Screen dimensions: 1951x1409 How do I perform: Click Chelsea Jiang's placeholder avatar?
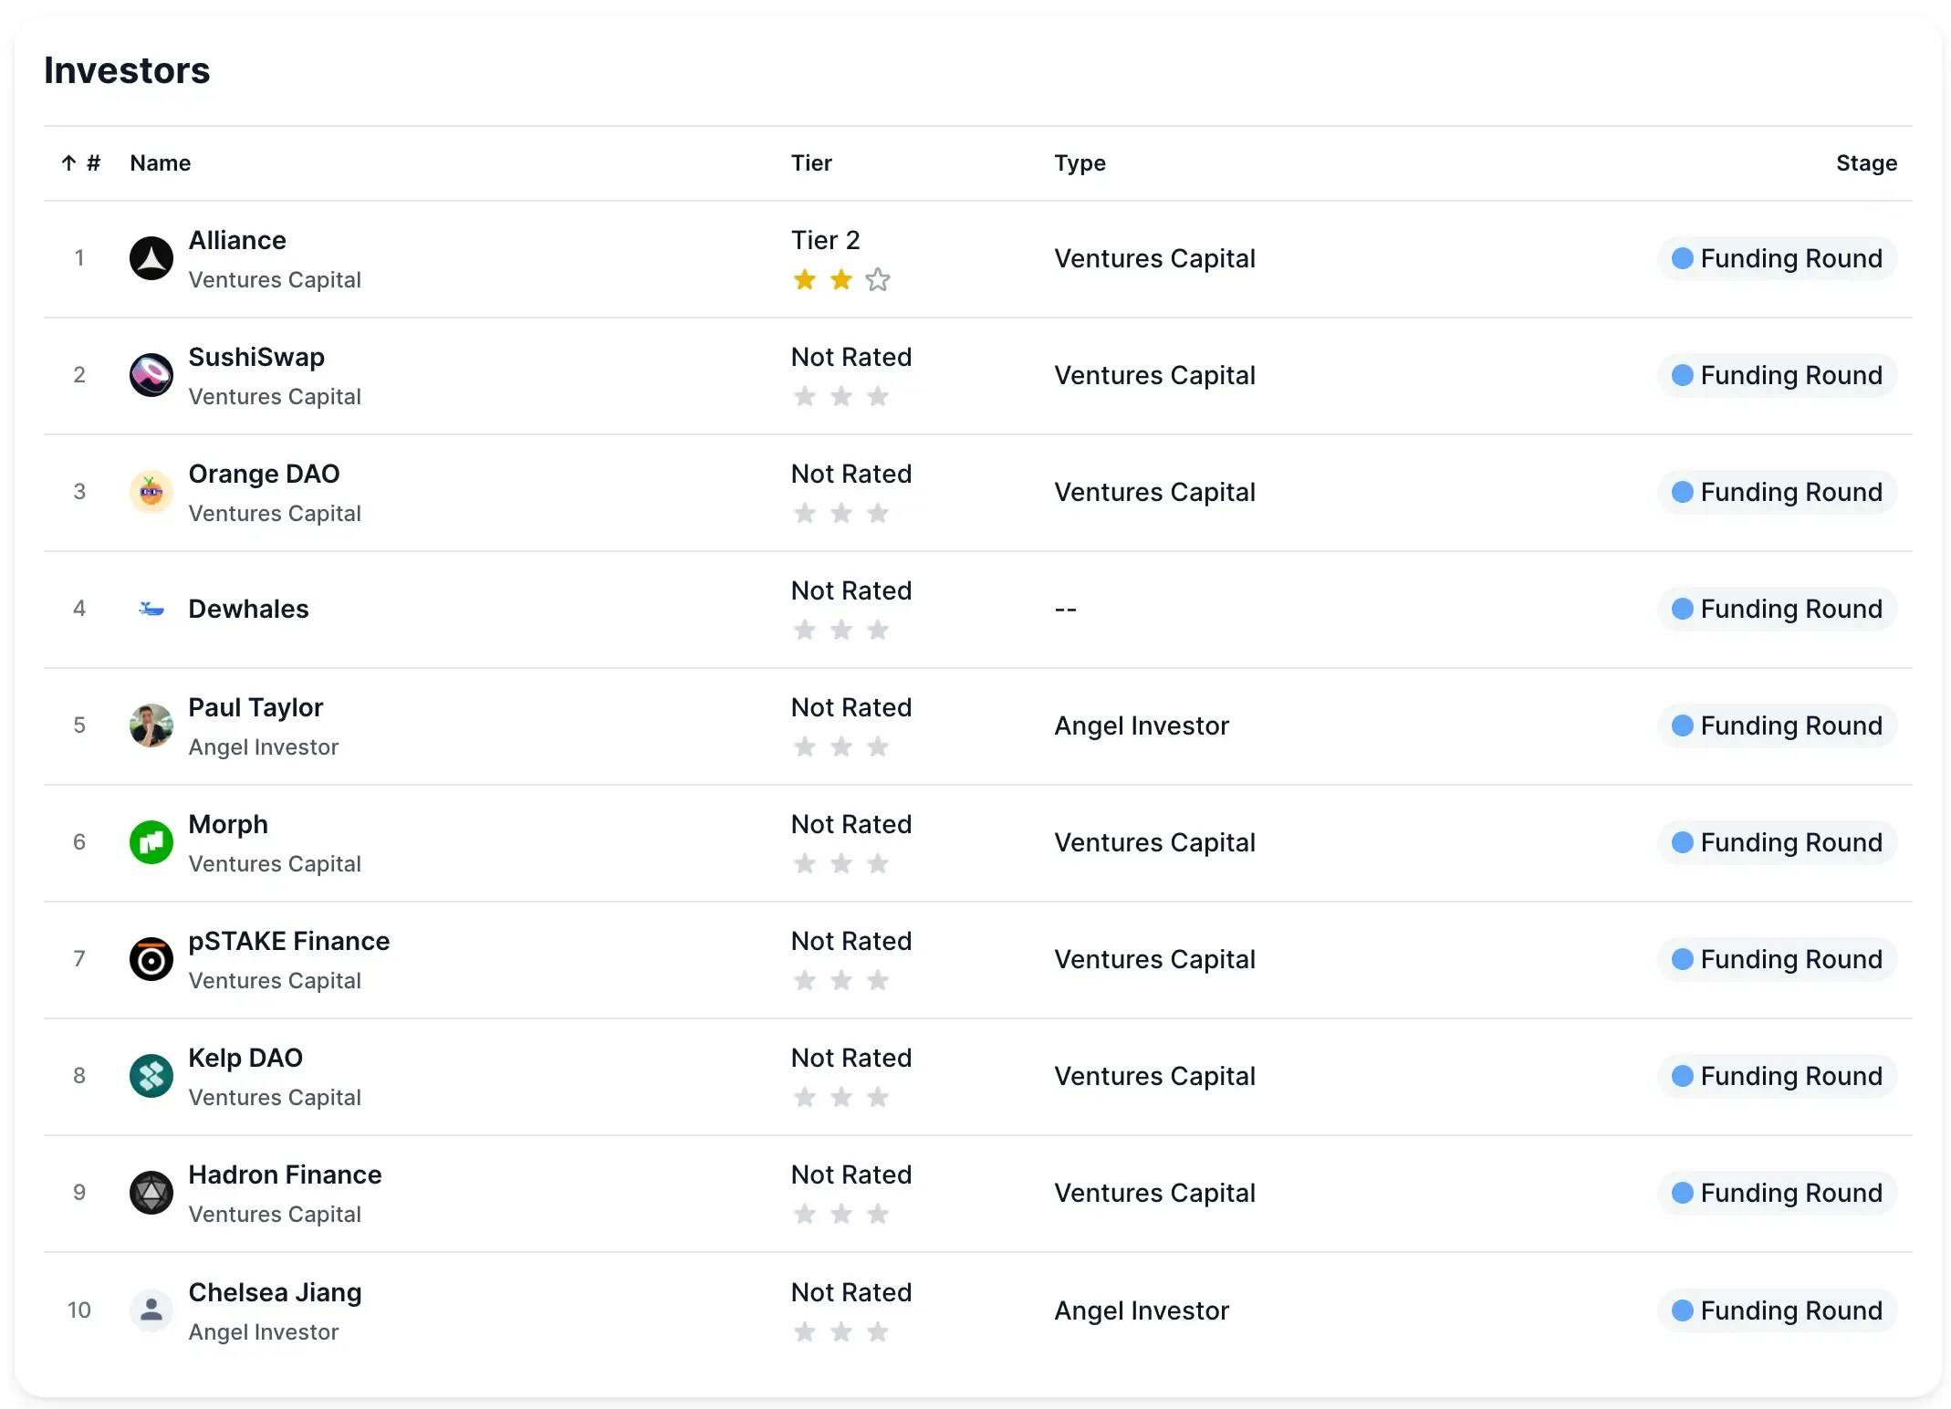click(151, 1310)
